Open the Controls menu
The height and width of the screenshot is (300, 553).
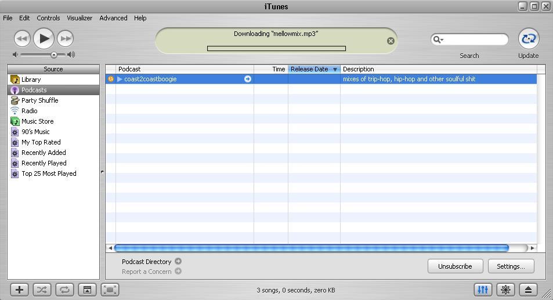tap(48, 18)
